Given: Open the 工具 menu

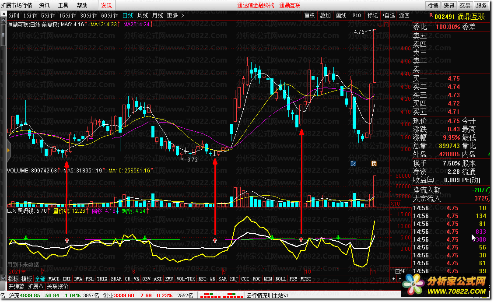Looking at the screenshot, I should (63, 5).
